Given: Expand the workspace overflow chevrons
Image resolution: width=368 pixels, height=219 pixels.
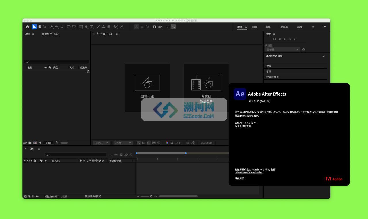Looking at the screenshot, I should click(325, 27).
